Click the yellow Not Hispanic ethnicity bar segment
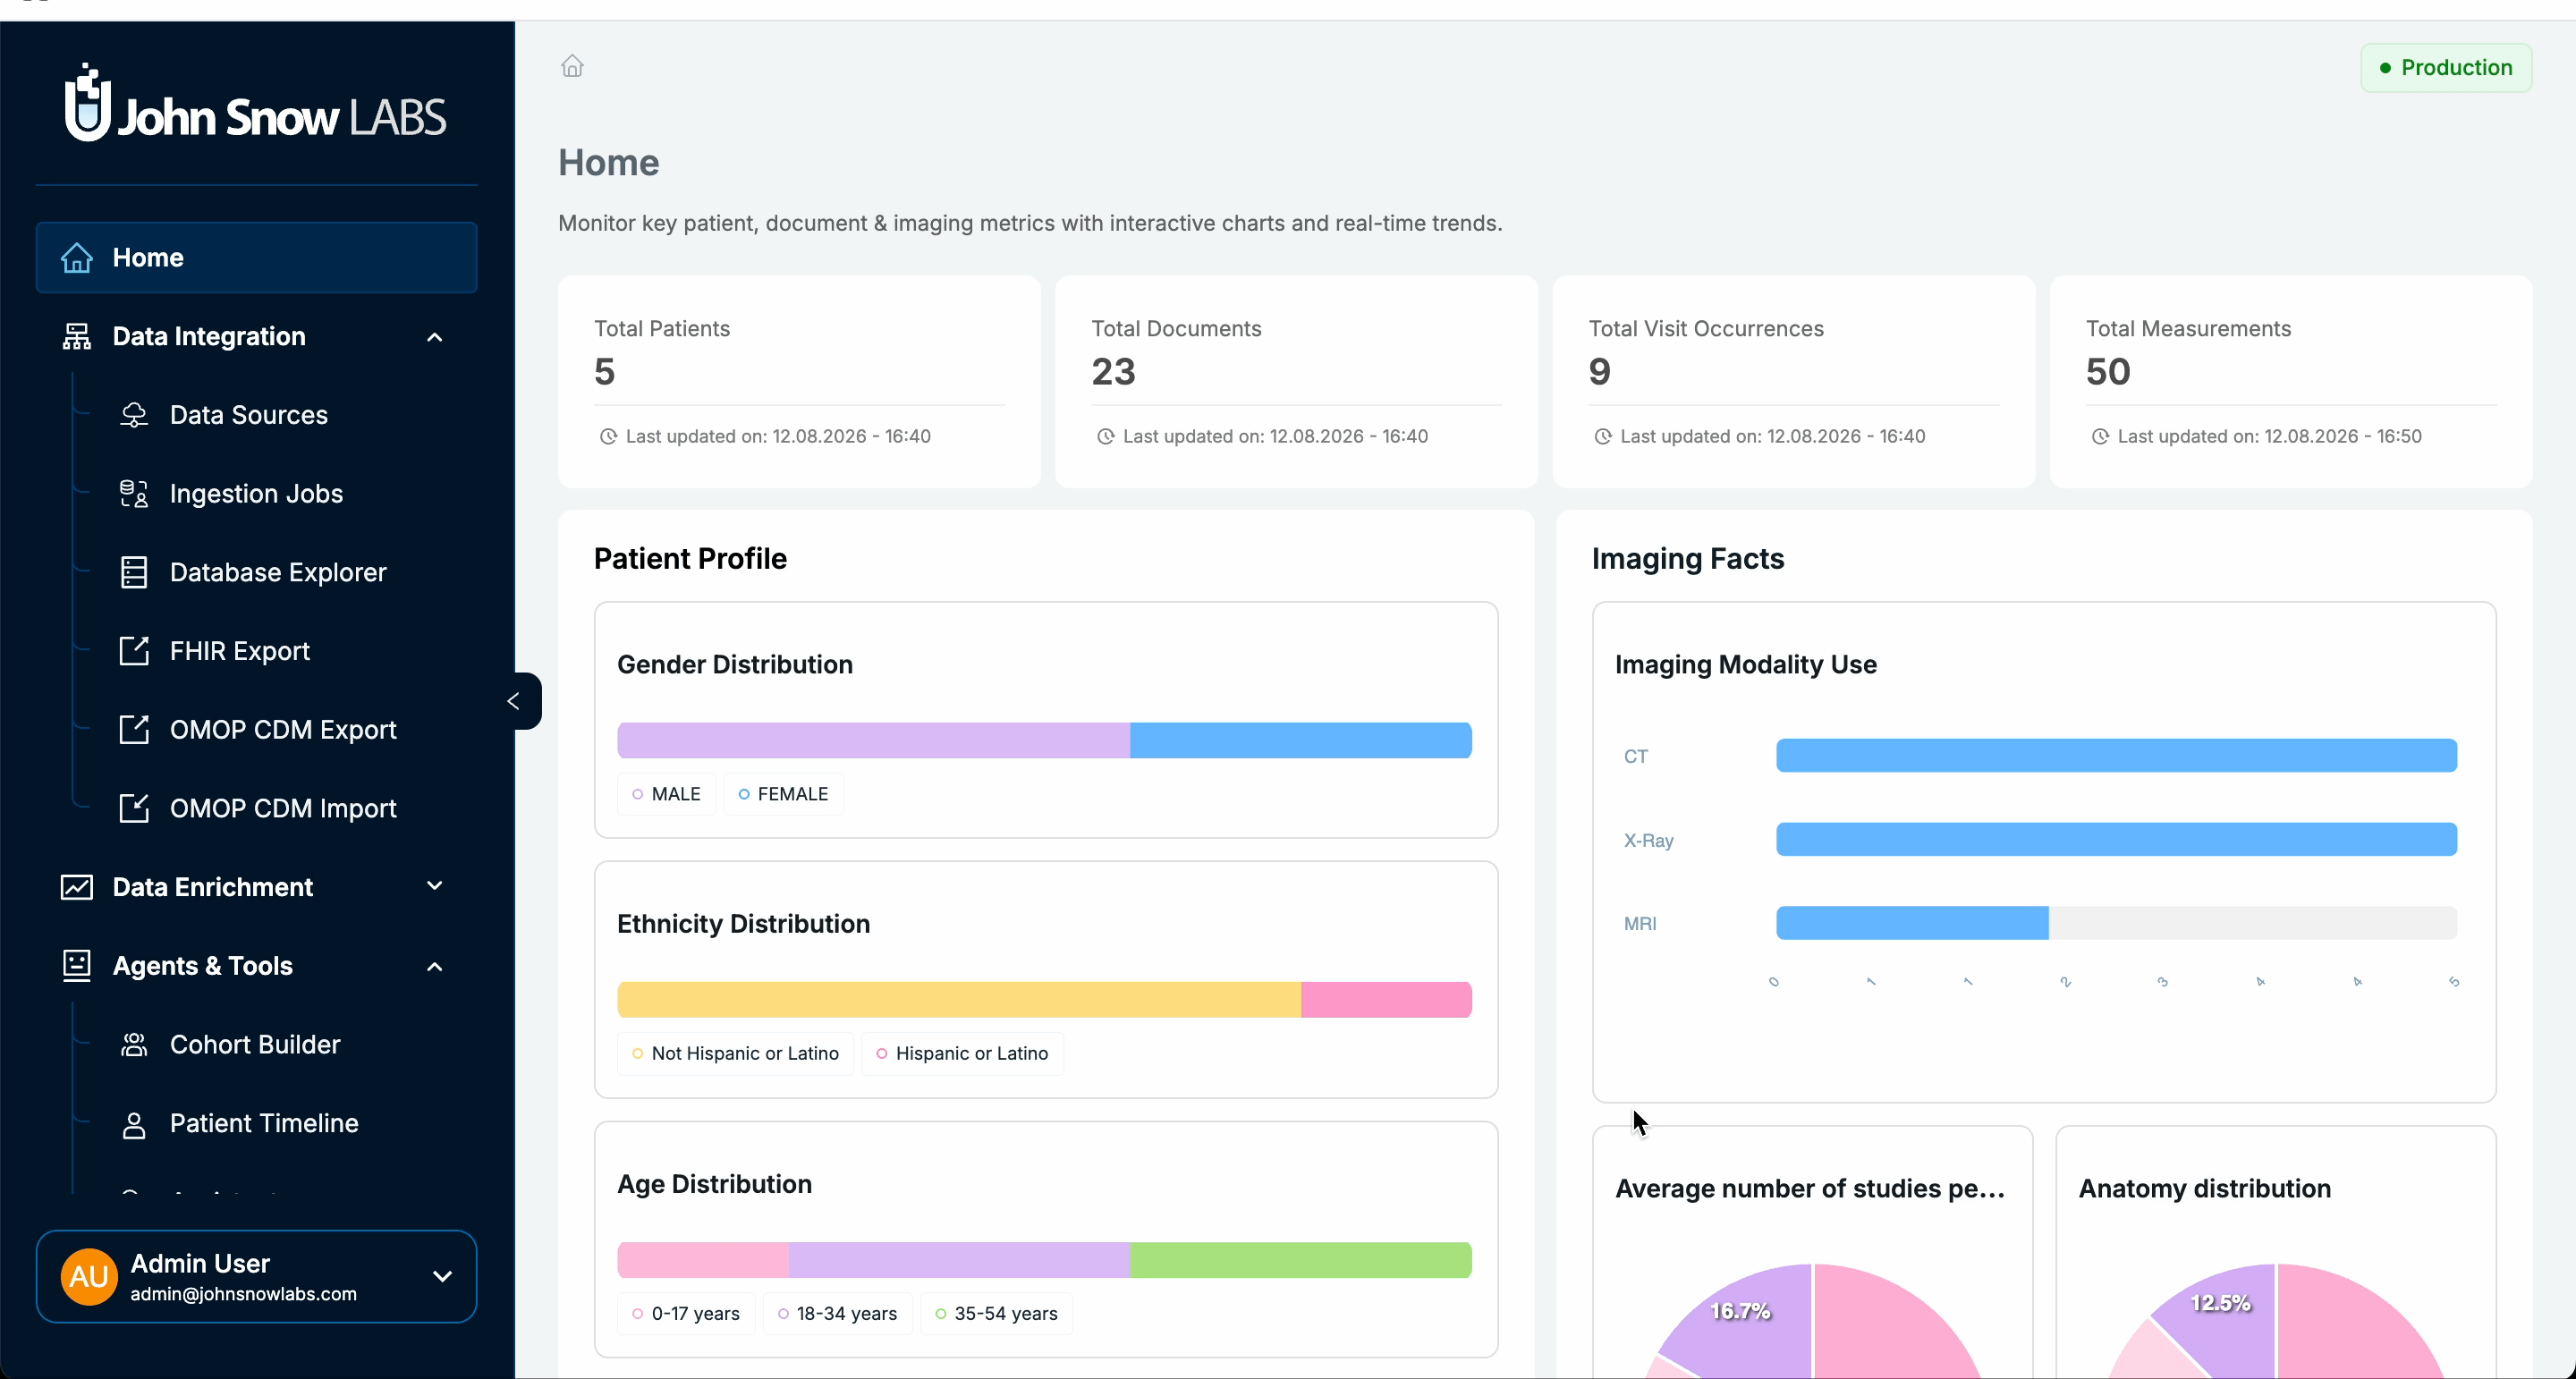The height and width of the screenshot is (1379, 2576). 959,1000
